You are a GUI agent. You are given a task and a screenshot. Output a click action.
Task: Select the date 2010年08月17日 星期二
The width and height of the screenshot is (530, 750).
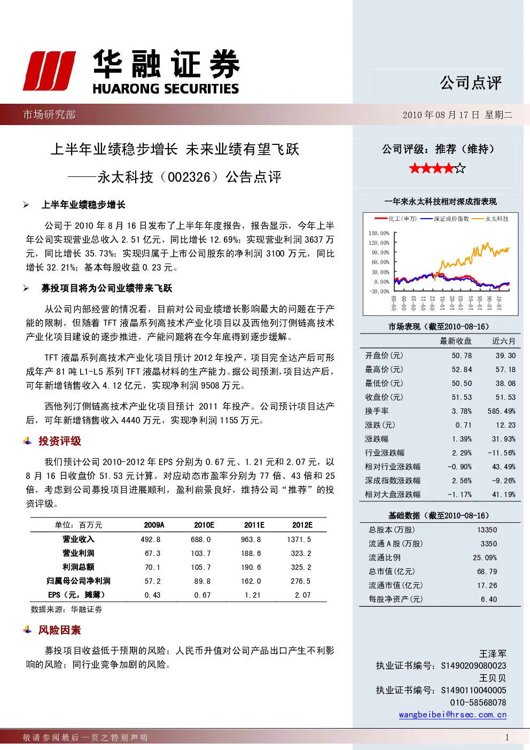point(457,115)
